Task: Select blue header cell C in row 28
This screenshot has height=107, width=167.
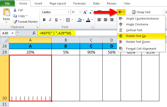Action: [x=91, y=46]
